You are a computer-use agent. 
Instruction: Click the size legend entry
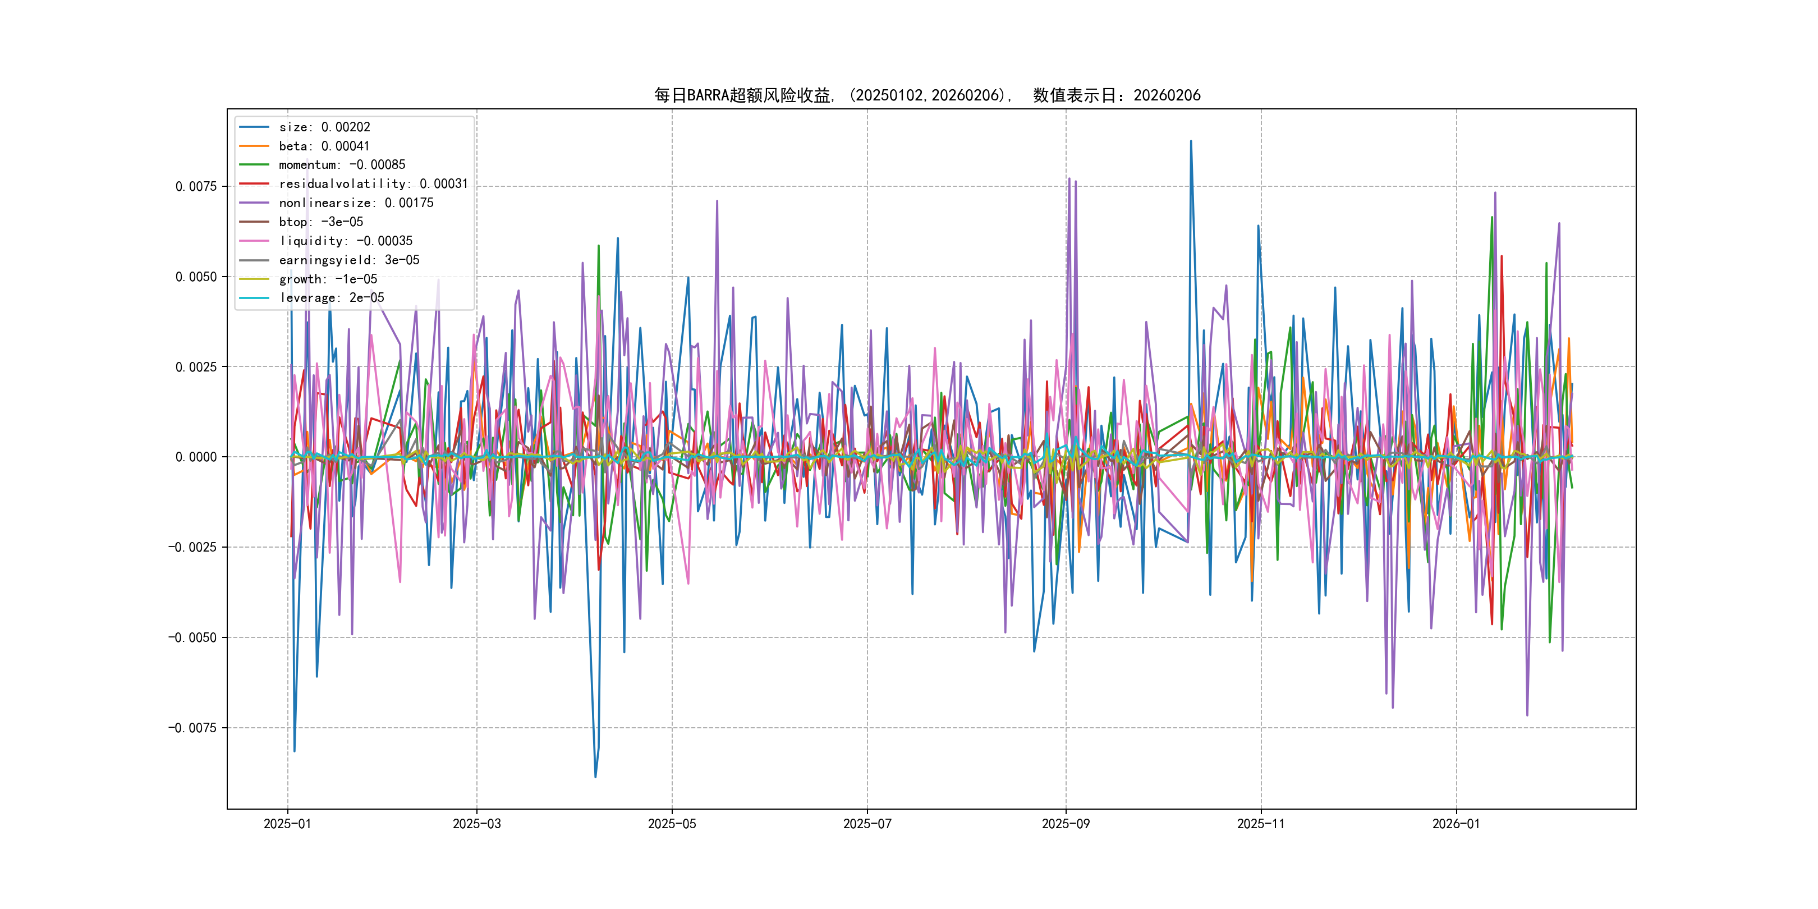[324, 127]
